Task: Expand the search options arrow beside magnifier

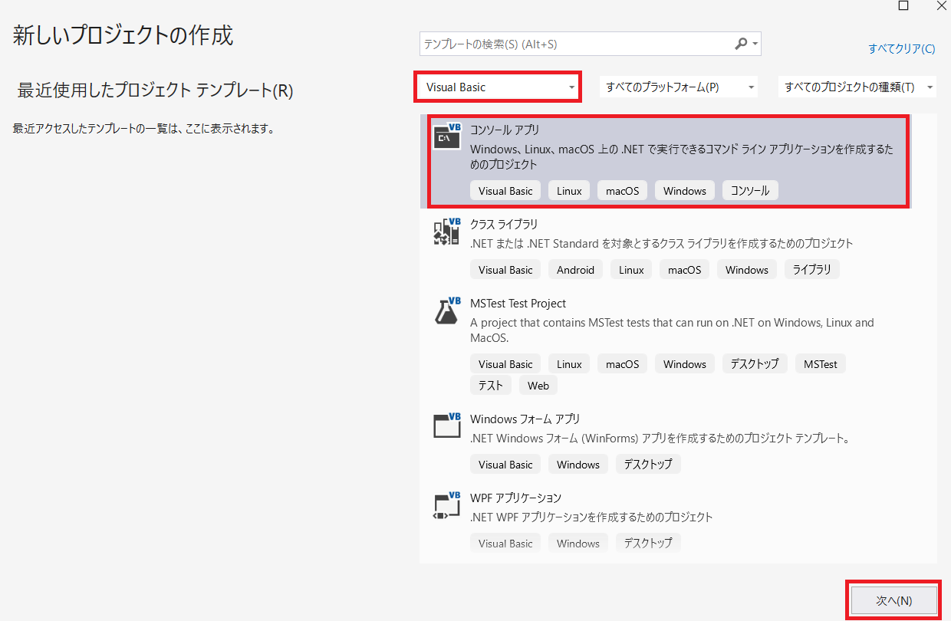Action: coord(755,44)
